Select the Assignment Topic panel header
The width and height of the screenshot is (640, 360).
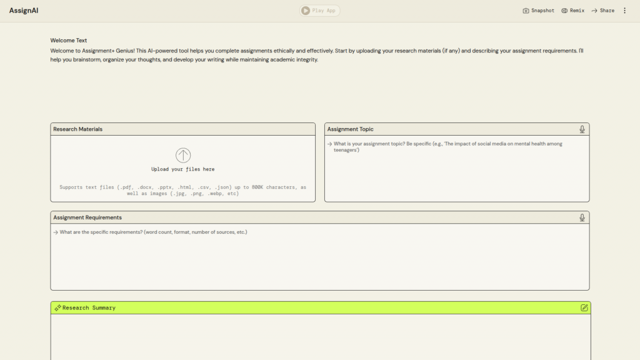point(351,129)
